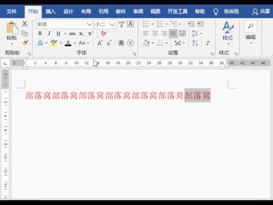This screenshot has width=273, height=205.
Task: Apply black font color button
Action: click(68, 43)
